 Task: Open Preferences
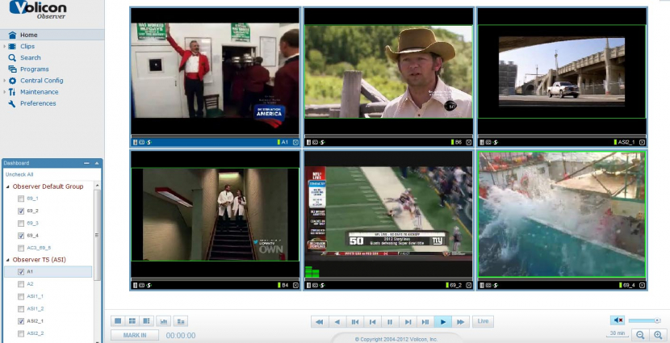pos(38,103)
